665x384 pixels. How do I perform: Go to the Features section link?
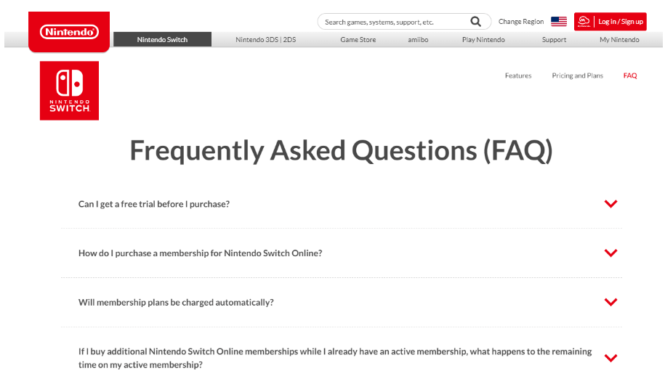pos(518,75)
